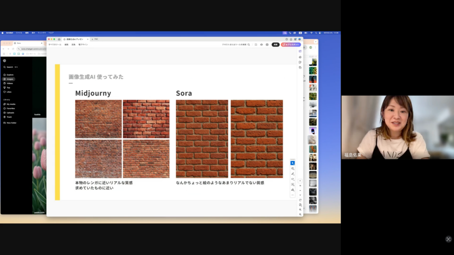Open the 電子サイン tool in Acrobat toolbar

83,45
